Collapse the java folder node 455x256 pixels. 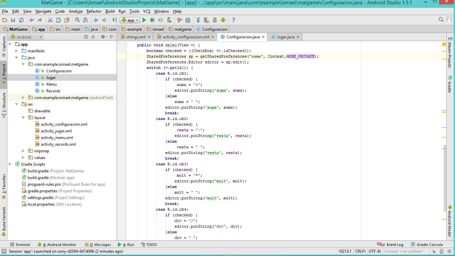pos(17,57)
